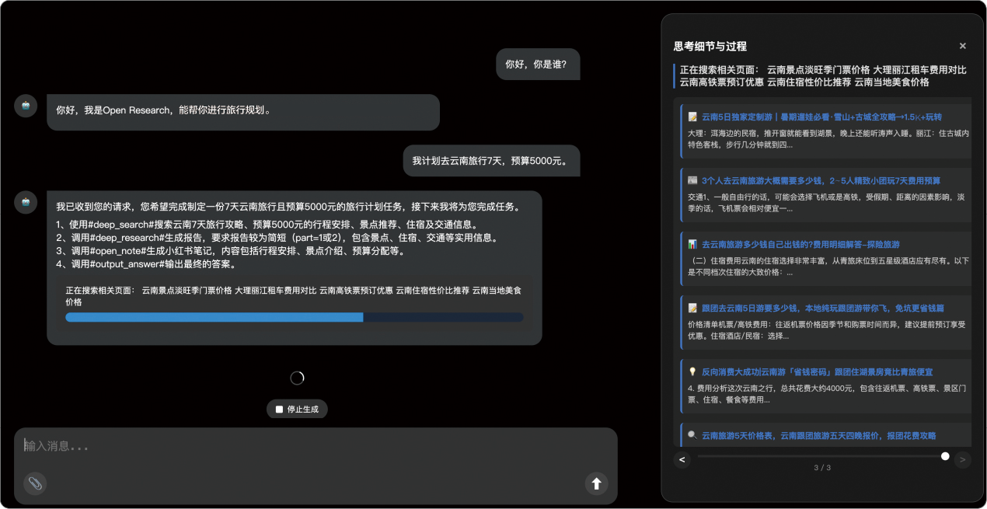This screenshot has width=987, height=509.
Task: Click the bot avatar beside the greeting reply
Action: (26, 106)
